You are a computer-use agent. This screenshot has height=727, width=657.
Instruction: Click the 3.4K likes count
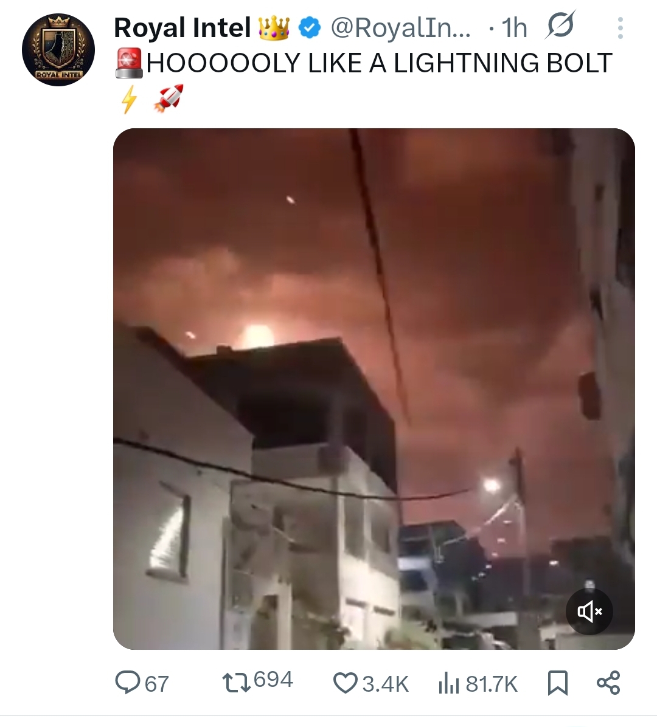pyautogui.click(x=385, y=684)
